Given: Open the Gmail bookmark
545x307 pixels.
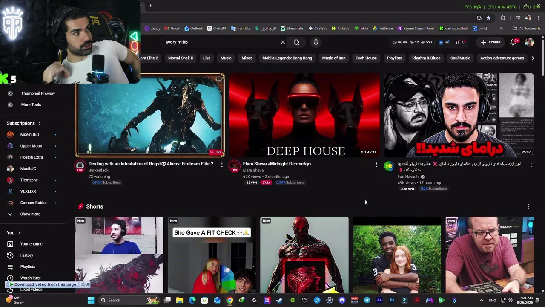Looking at the screenshot, I should (x=172, y=29).
